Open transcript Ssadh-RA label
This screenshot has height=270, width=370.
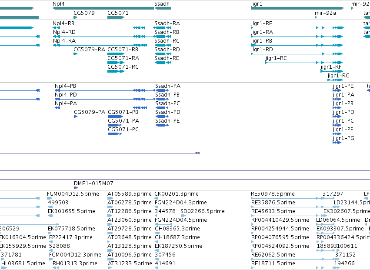pos(167,23)
